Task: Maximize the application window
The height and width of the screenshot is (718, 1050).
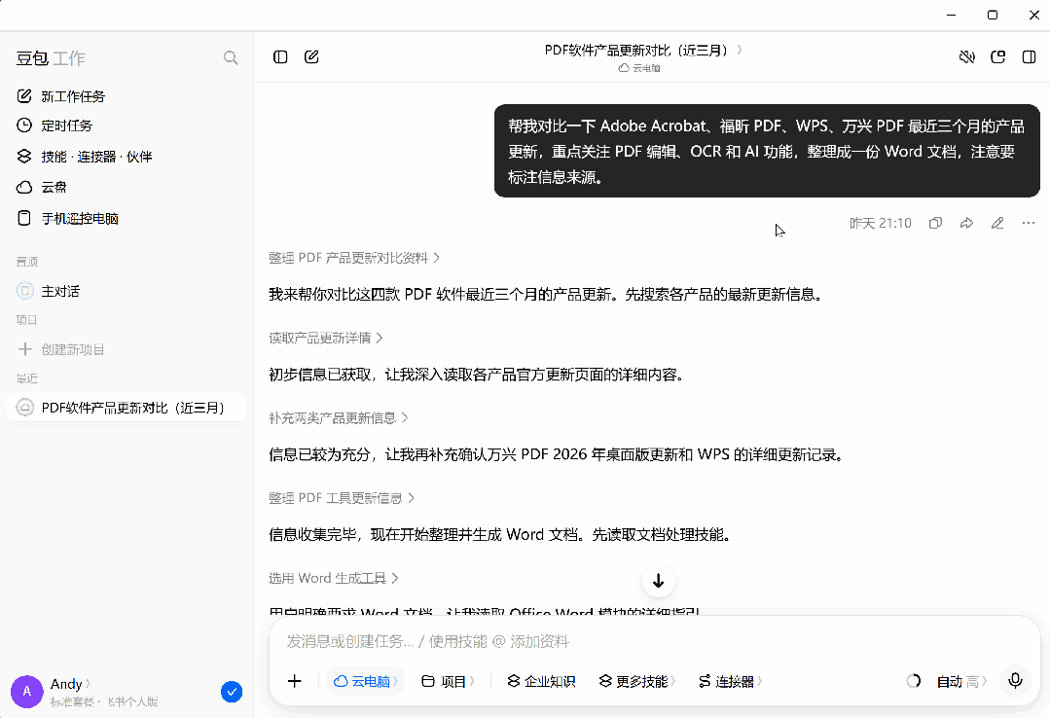Action: click(993, 15)
